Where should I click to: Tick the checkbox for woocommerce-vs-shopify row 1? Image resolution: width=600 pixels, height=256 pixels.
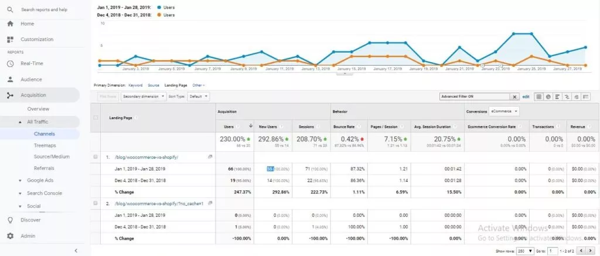click(96, 157)
